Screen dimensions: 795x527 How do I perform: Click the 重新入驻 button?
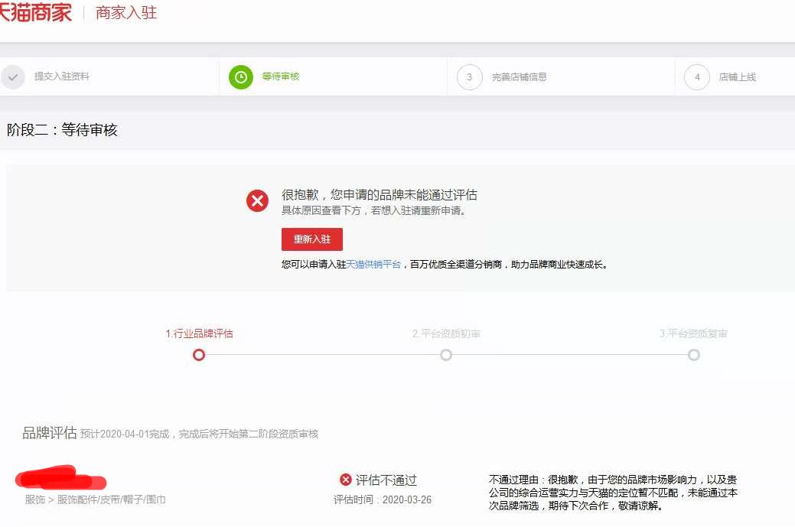point(311,239)
